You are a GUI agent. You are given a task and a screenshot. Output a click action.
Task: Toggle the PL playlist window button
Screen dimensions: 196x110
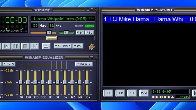click(89, 32)
